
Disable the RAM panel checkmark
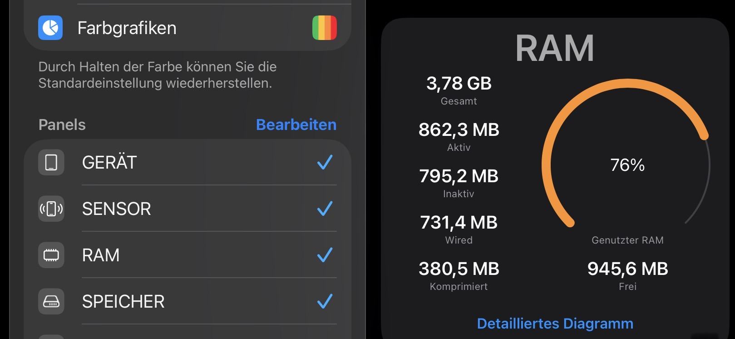pyautogui.click(x=325, y=255)
